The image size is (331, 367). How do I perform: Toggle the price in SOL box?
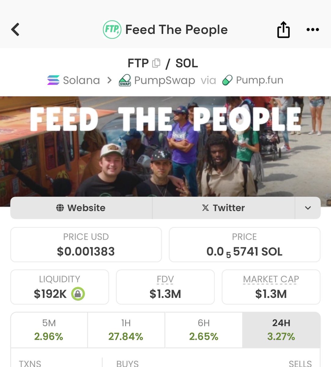[x=245, y=245]
